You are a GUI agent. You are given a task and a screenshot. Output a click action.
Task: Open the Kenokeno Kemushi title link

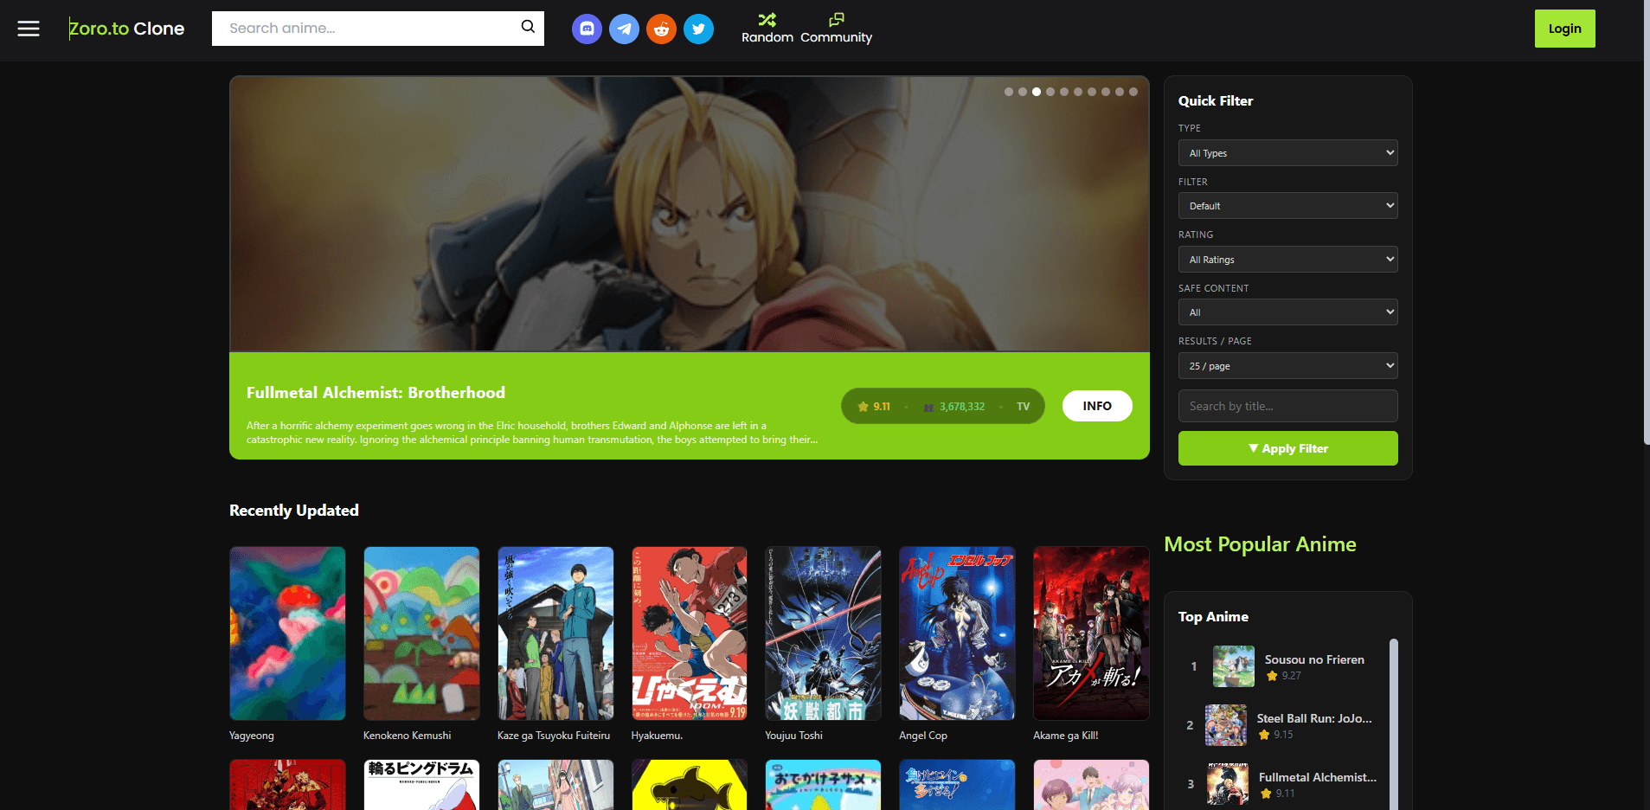[x=408, y=736]
